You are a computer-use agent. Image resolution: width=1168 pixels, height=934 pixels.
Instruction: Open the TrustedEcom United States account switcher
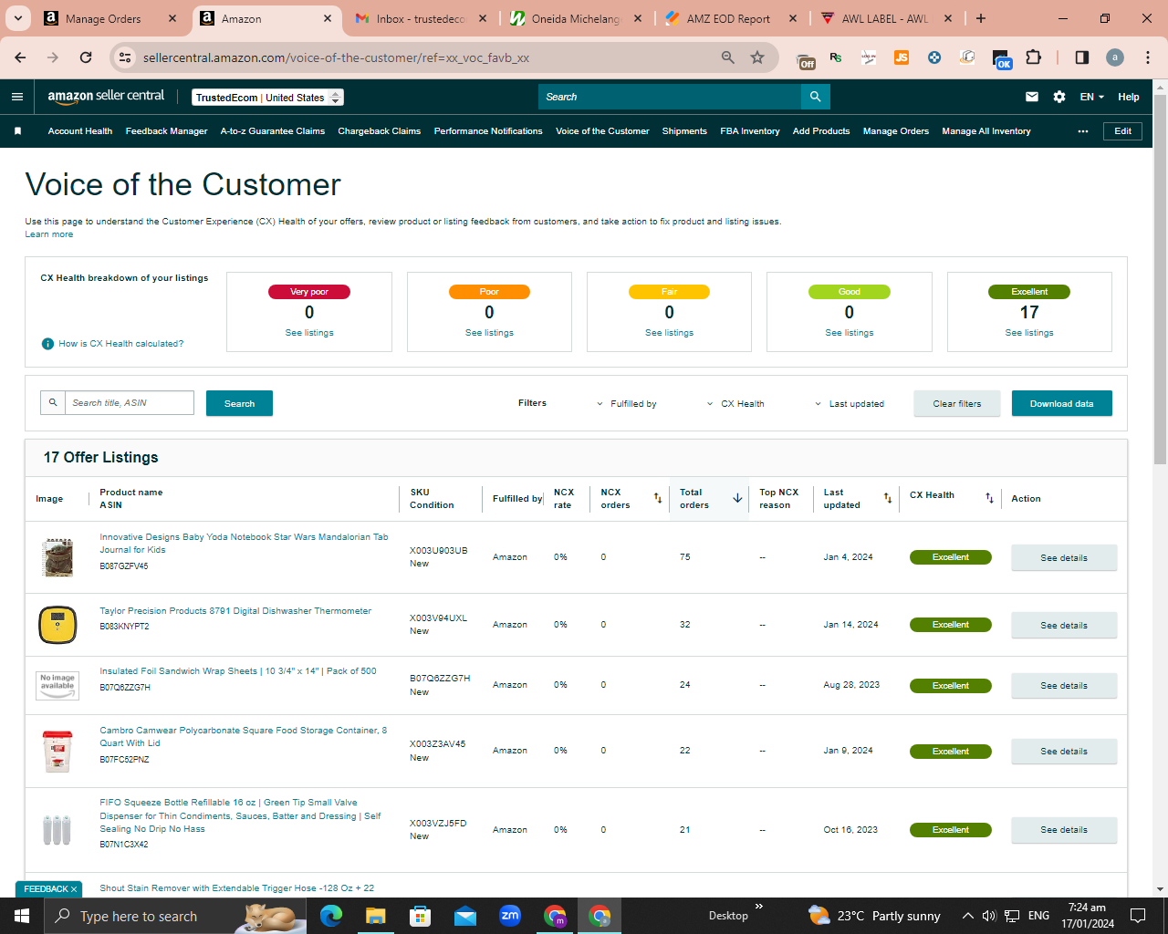pyautogui.click(x=268, y=98)
